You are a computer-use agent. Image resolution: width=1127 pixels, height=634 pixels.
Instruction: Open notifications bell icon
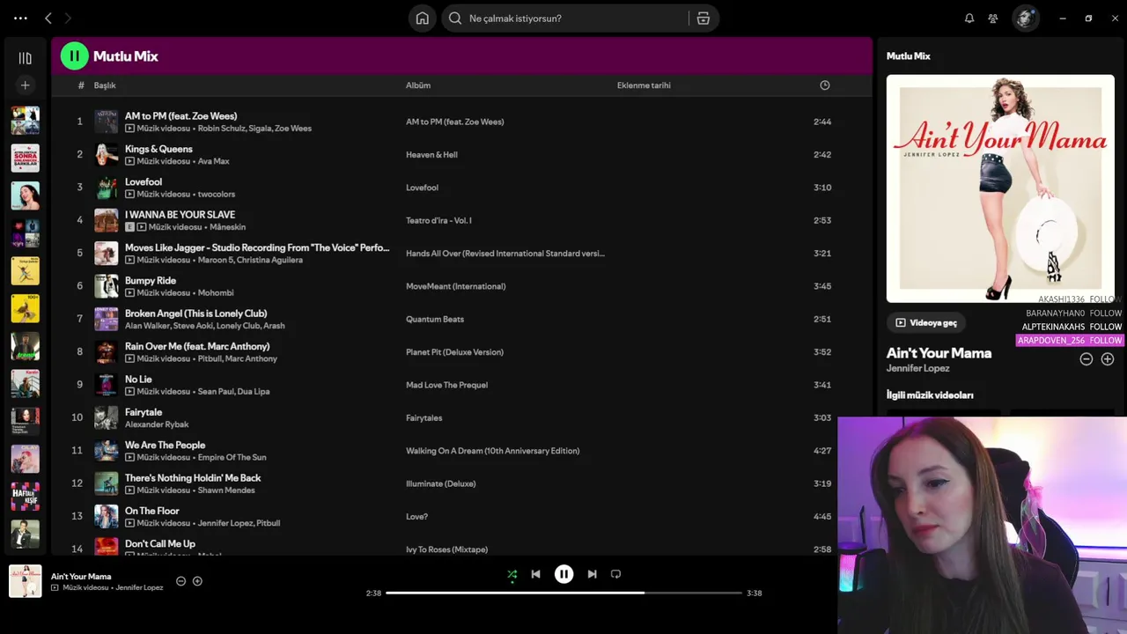(x=969, y=18)
